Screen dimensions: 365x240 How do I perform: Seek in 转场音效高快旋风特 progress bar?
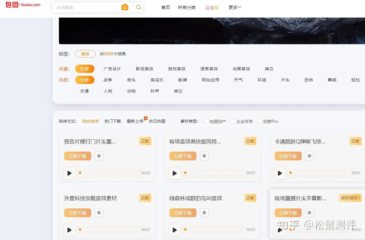(214, 173)
